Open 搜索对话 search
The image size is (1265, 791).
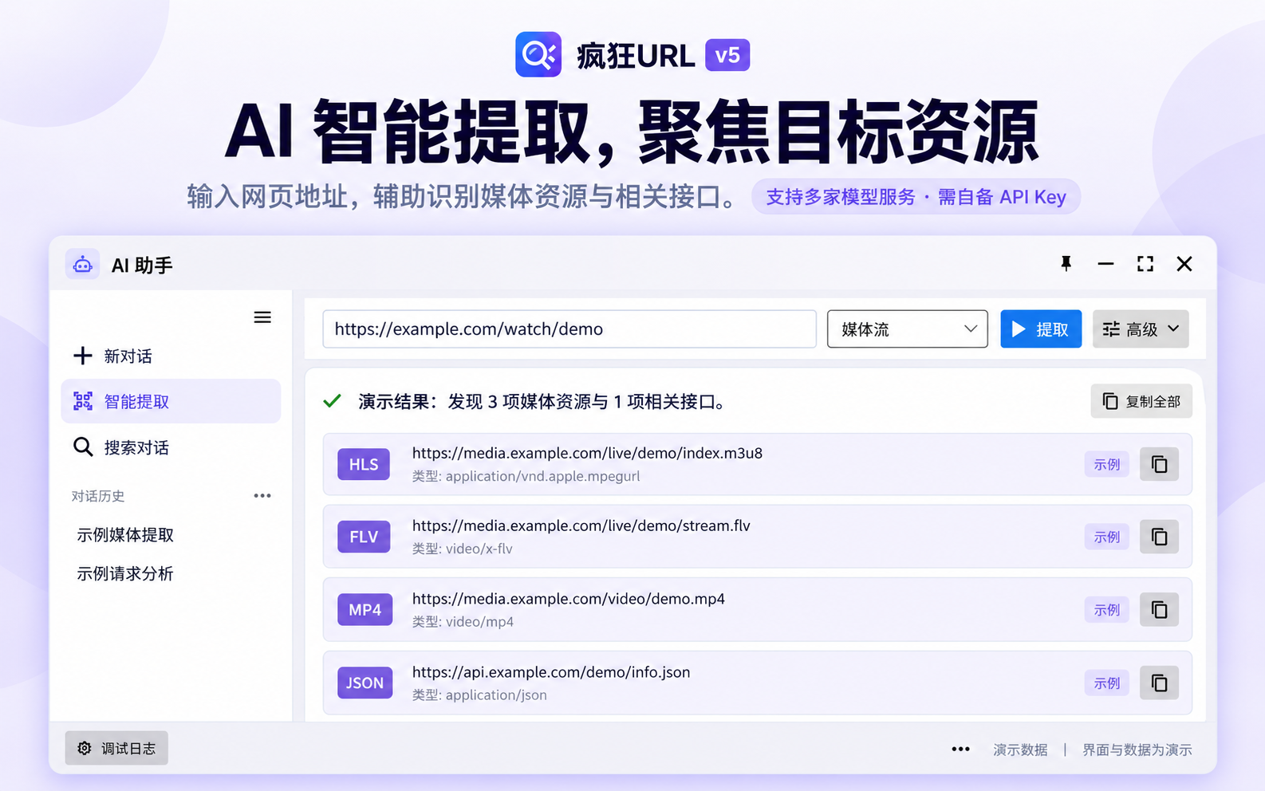[x=121, y=447]
